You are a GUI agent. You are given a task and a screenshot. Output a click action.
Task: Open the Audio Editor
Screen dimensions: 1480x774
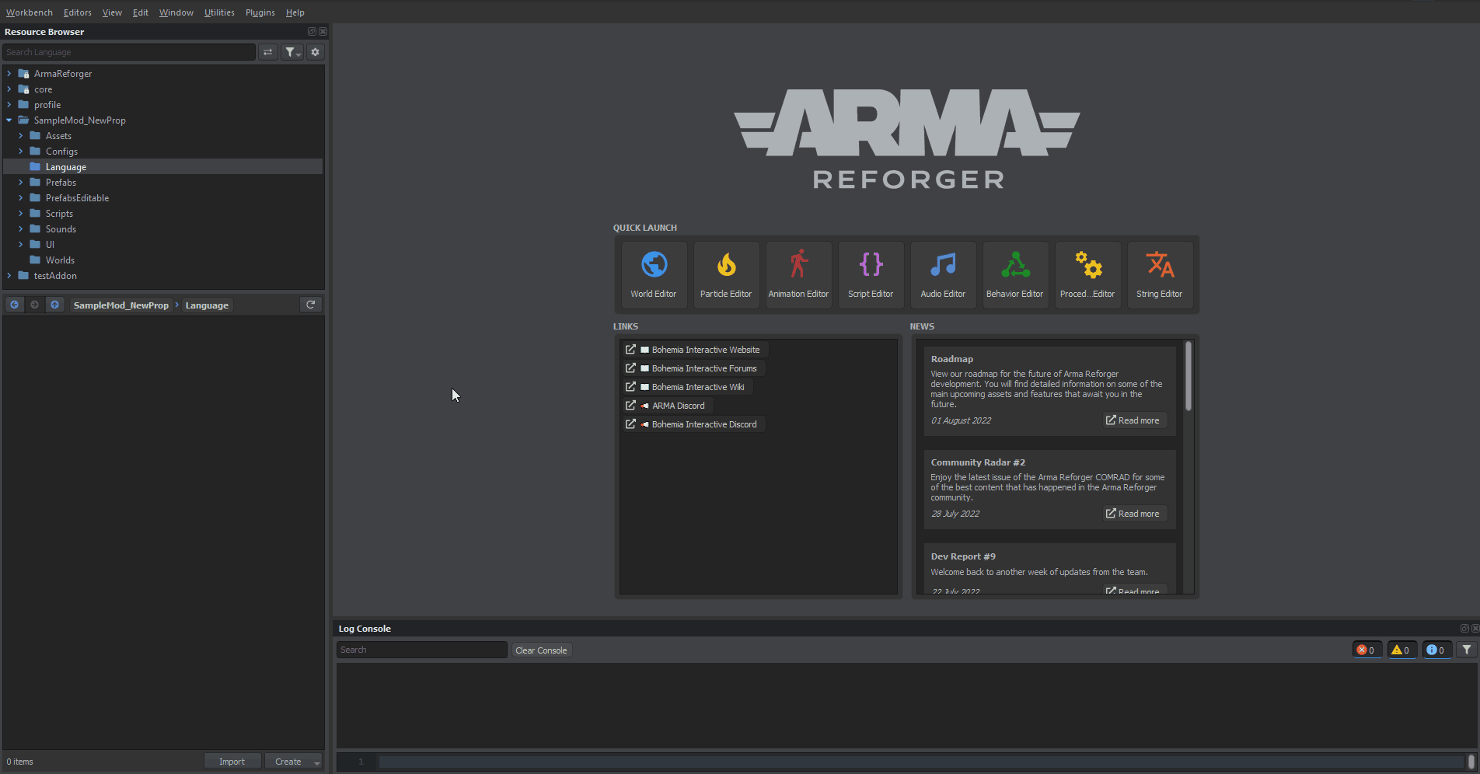click(x=943, y=274)
